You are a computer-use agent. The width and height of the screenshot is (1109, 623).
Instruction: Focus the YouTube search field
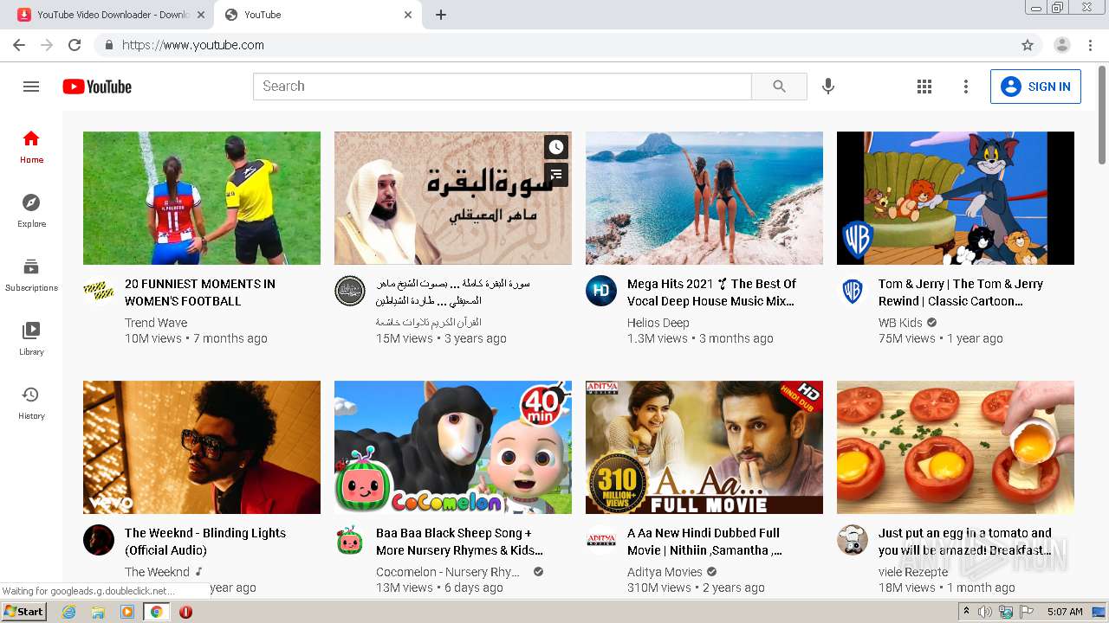(x=503, y=87)
